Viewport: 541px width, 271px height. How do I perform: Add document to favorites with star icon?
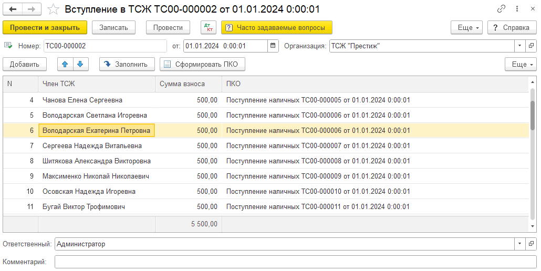pos(53,9)
